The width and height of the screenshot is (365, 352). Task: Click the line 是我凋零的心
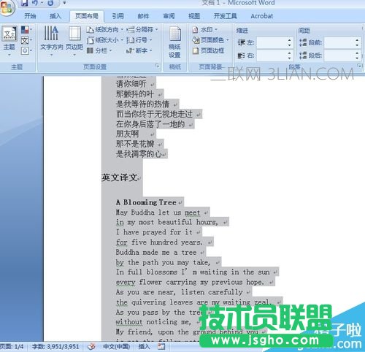(139, 154)
